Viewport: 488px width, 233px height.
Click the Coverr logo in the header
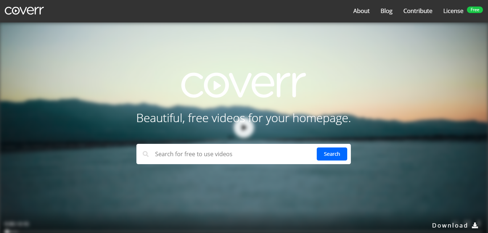24,11
